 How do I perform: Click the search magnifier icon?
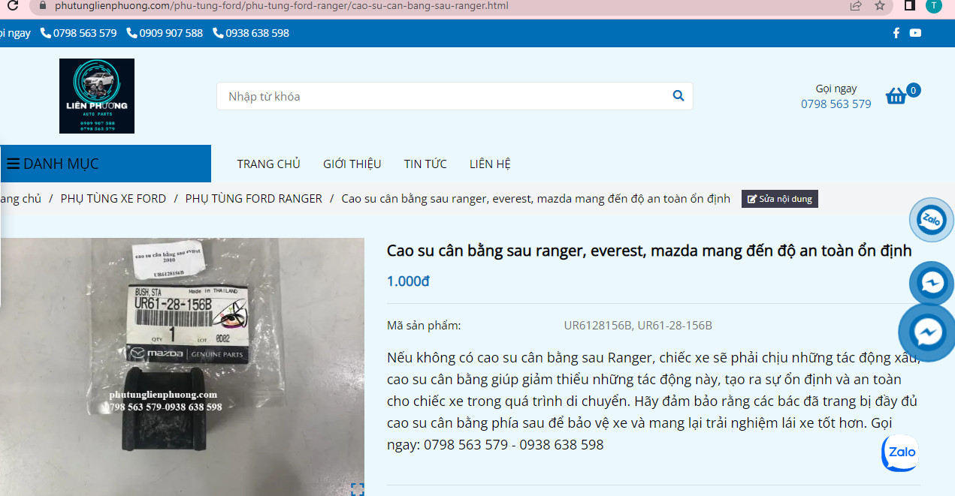point(678,96)
